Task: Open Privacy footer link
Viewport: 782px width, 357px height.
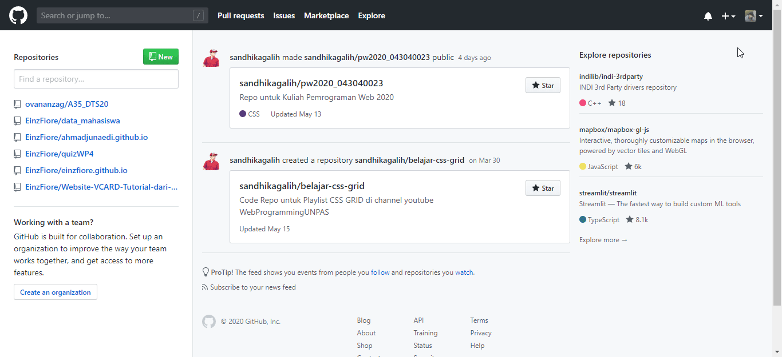Action: pos(481,333)
